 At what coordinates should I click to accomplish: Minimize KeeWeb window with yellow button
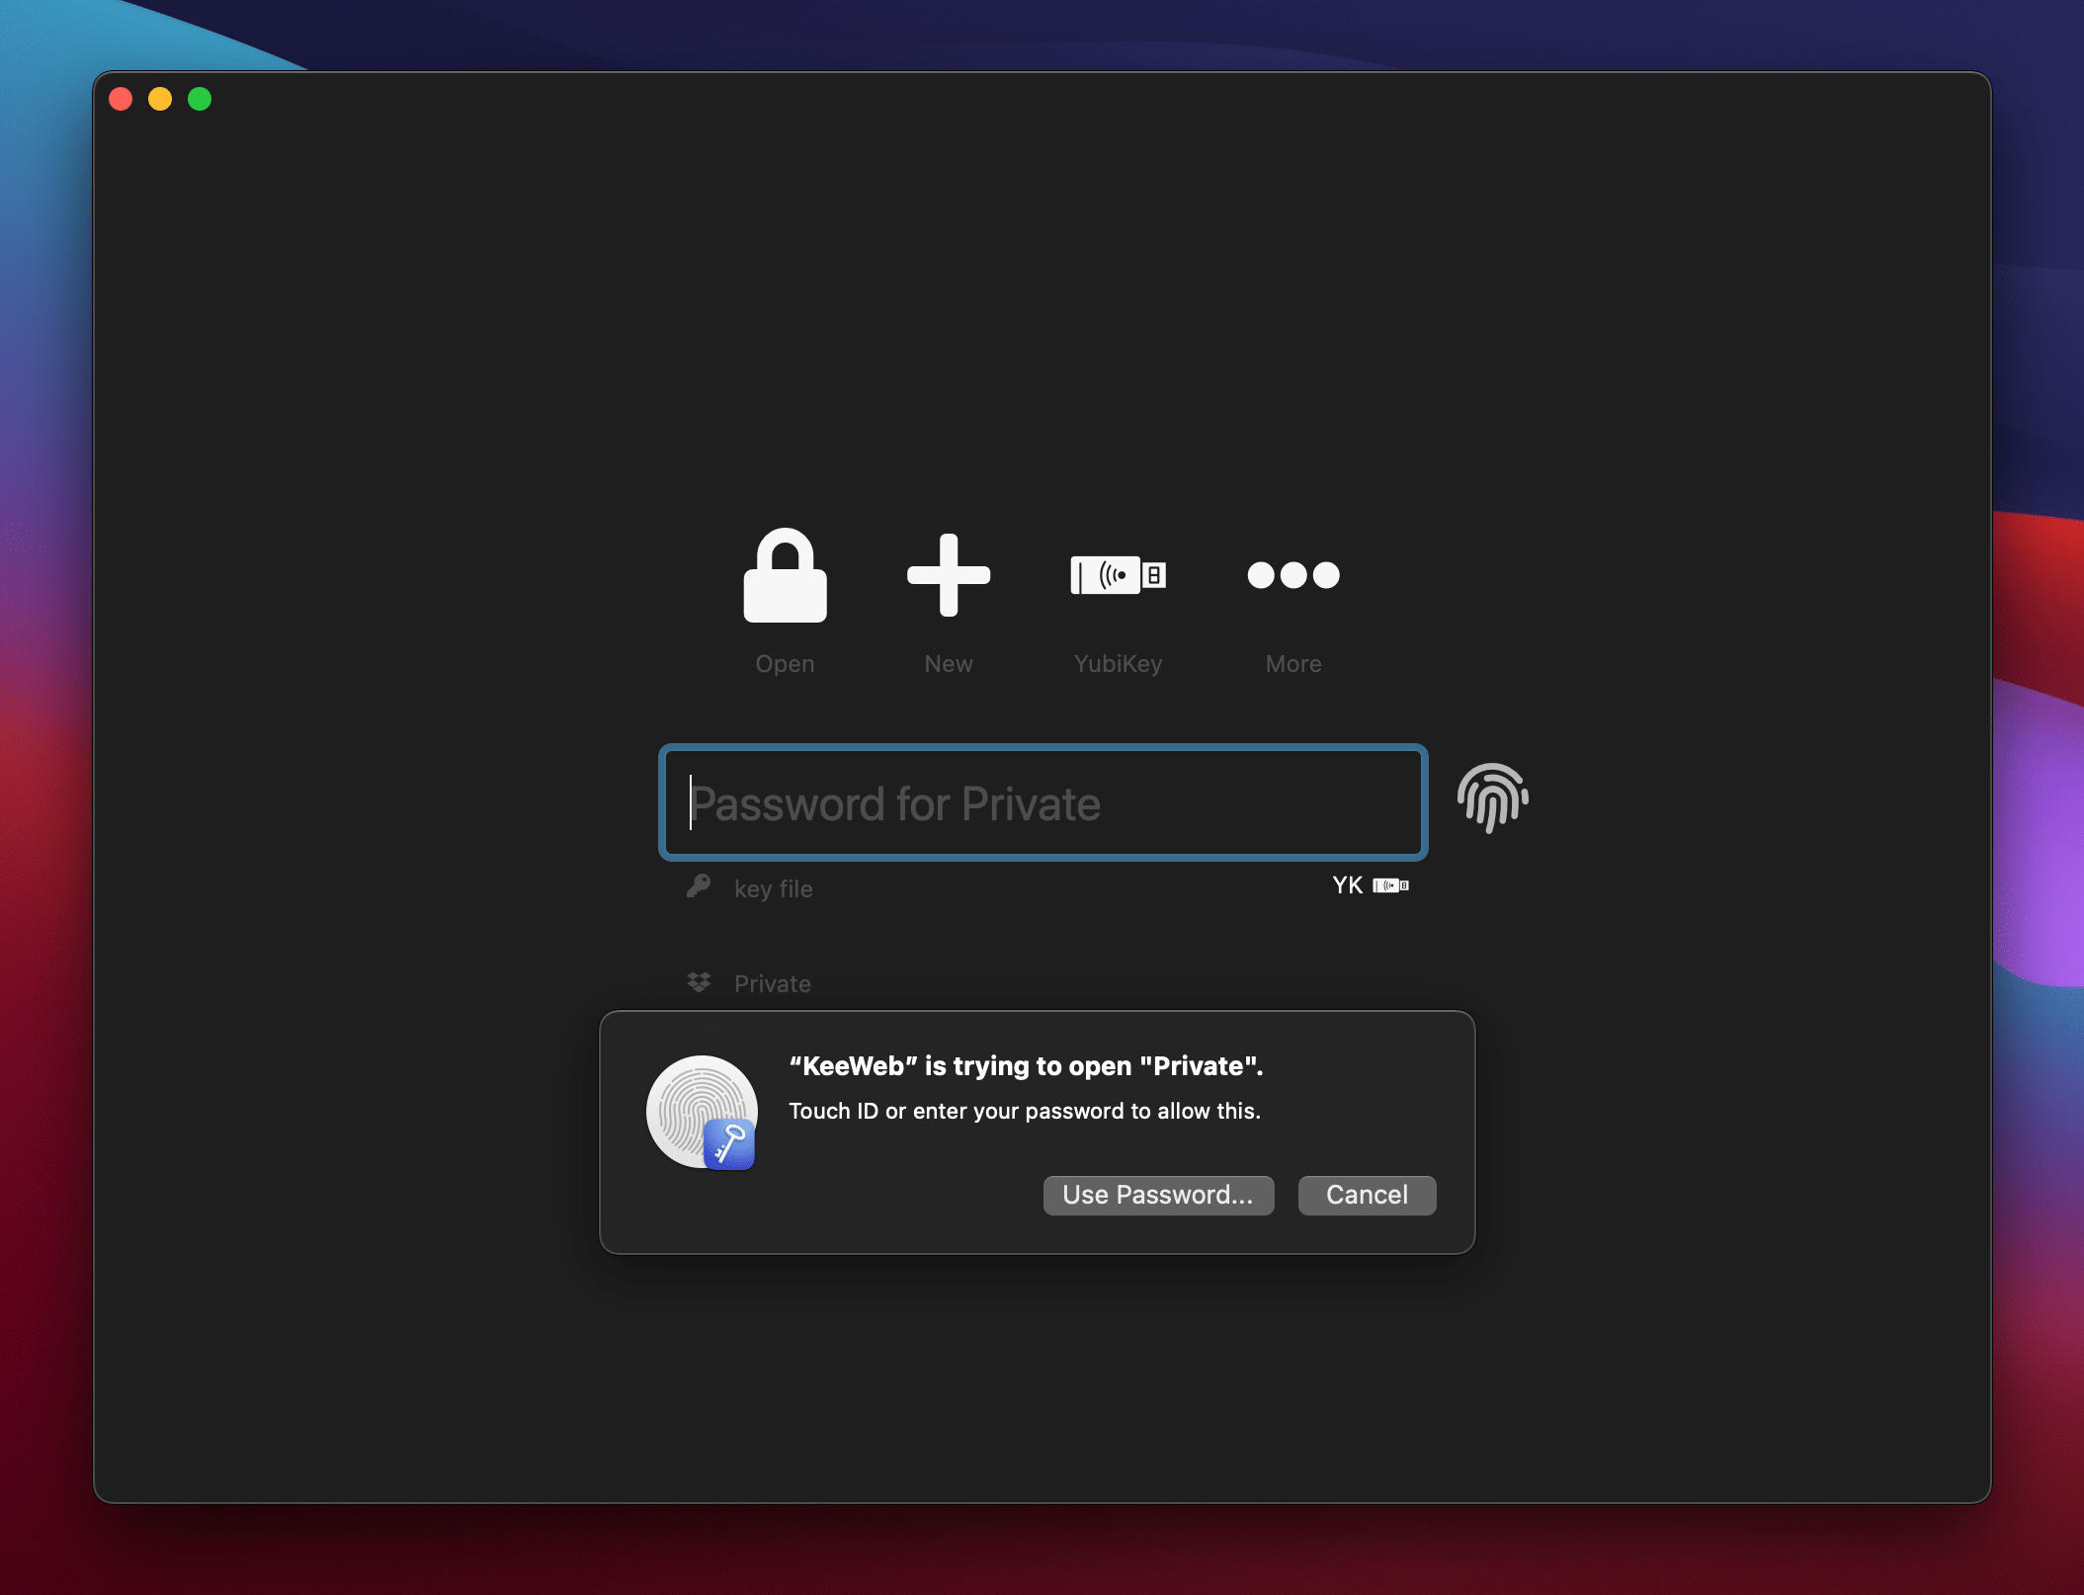click(x=160, y=99)
